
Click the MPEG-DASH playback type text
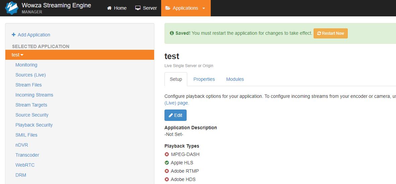coord(185,154)
